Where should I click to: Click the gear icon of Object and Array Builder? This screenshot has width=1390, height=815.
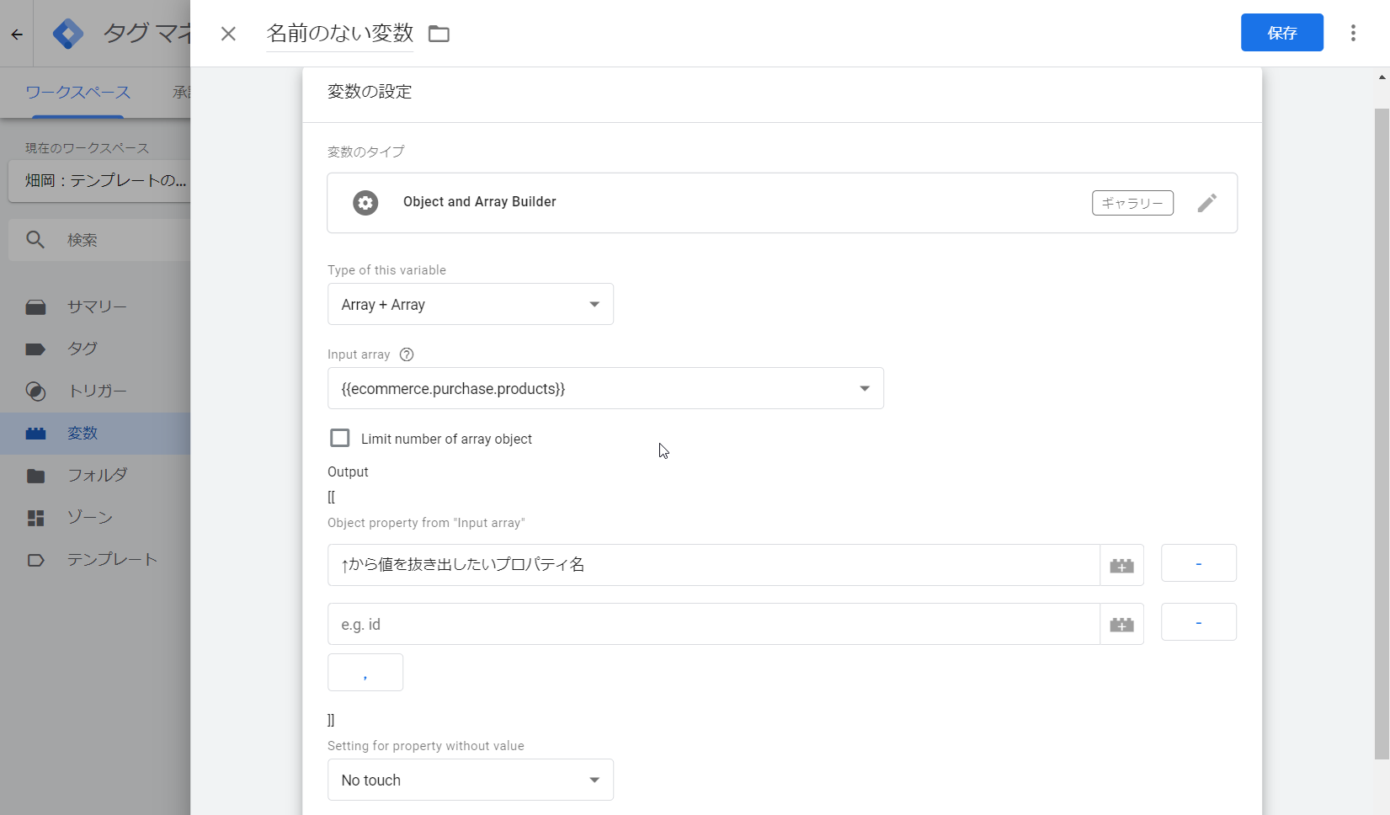365,203
